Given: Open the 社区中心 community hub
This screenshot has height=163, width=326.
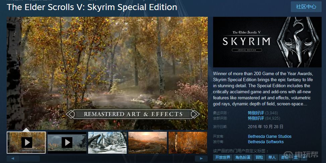Looking at the screenshot, I should pos(306,7).
